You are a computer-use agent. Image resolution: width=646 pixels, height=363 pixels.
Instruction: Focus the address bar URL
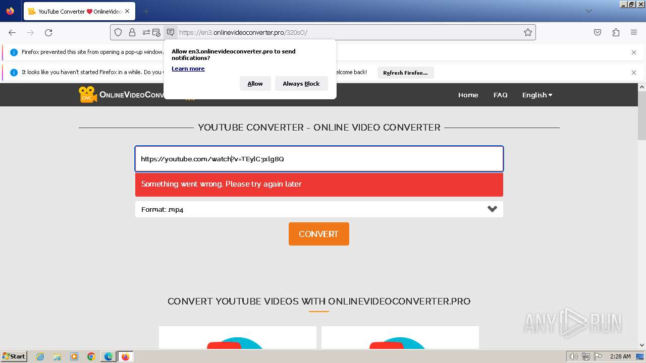[x=348, y=32]
